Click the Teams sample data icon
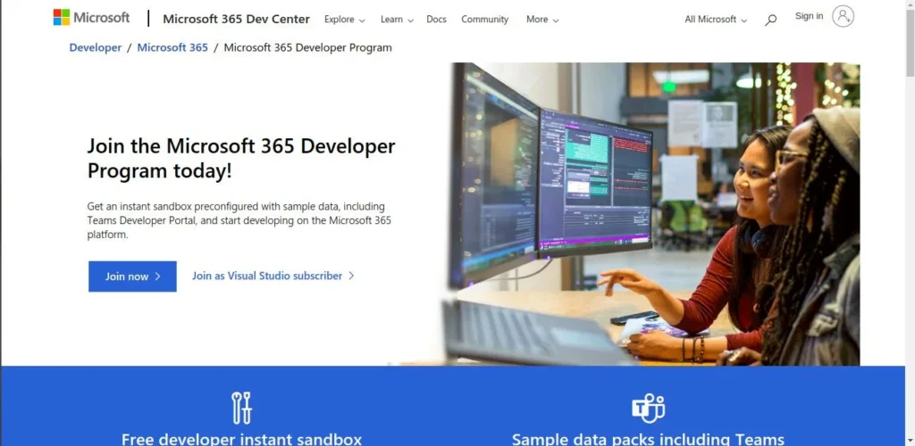 (648, 409)
